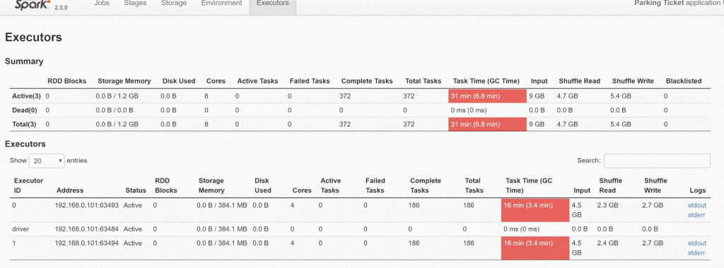This screenshot has height=268, width=724.
Task: Click address 192.168.0.101:63494
Action: [87, 243]
